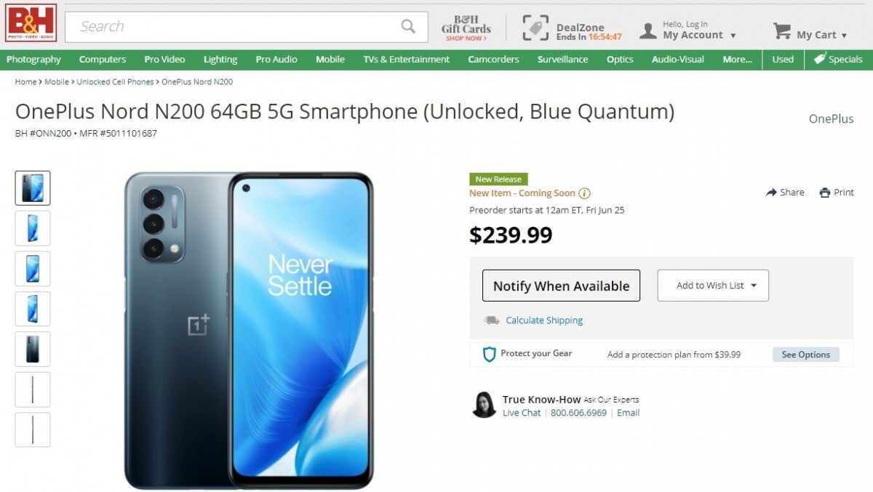
Task: Click the Share arrow icon
Action: pyautogui.click(x=771, y=193)
